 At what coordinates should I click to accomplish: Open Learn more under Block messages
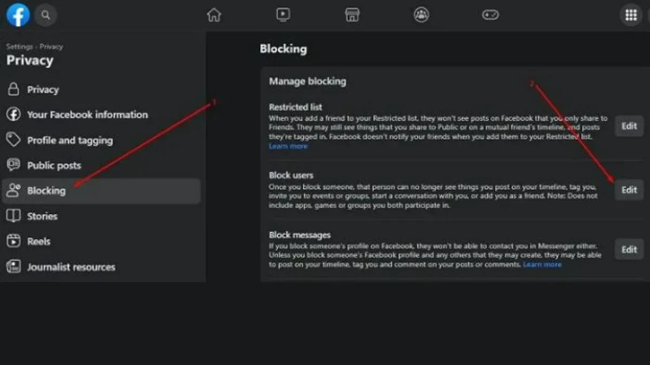pos(542,264)
